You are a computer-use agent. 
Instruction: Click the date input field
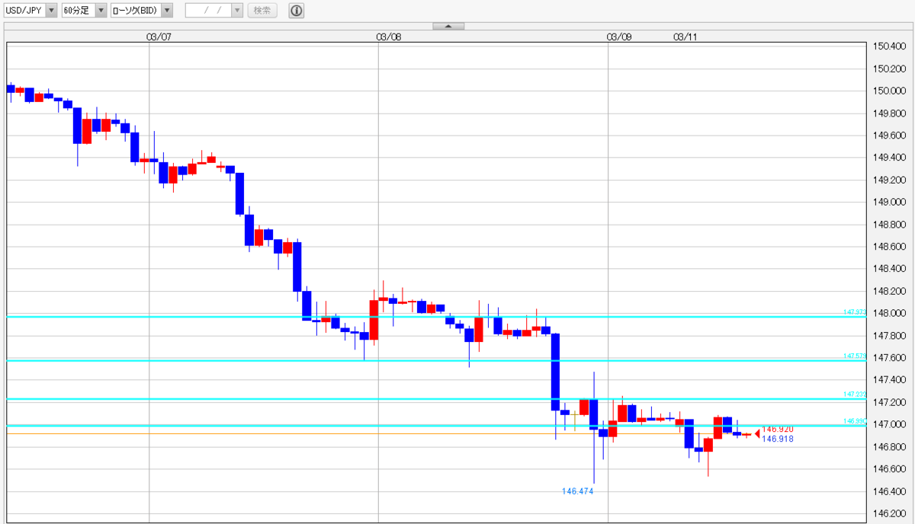click(207, 11)
